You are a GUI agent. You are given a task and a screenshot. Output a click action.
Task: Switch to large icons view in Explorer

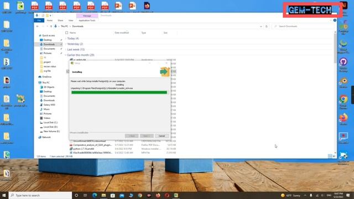tap(334, 156)
